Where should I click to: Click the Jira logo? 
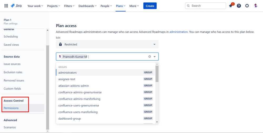click(x=17, y=6)
